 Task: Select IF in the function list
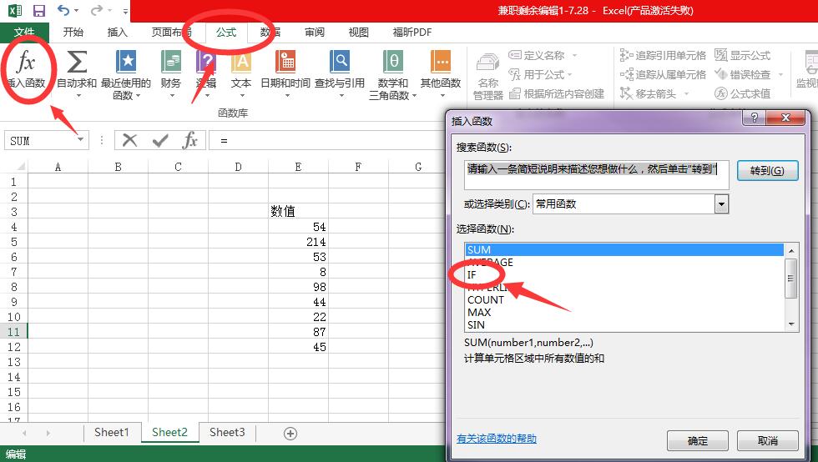(472, 274)
